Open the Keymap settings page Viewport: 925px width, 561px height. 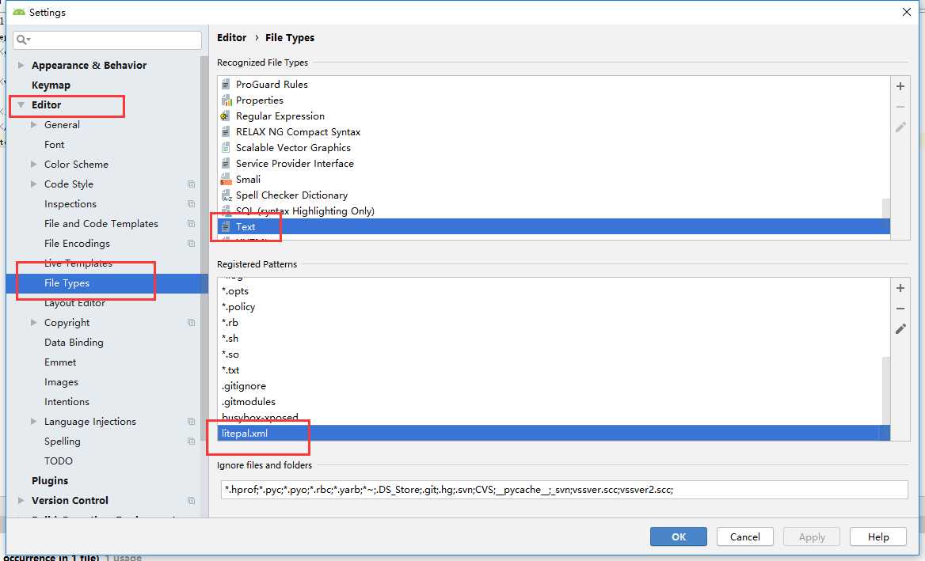(x=51, y=85)
